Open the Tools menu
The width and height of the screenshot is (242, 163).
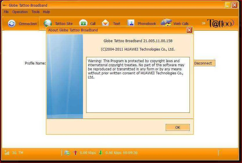(36, 12)
